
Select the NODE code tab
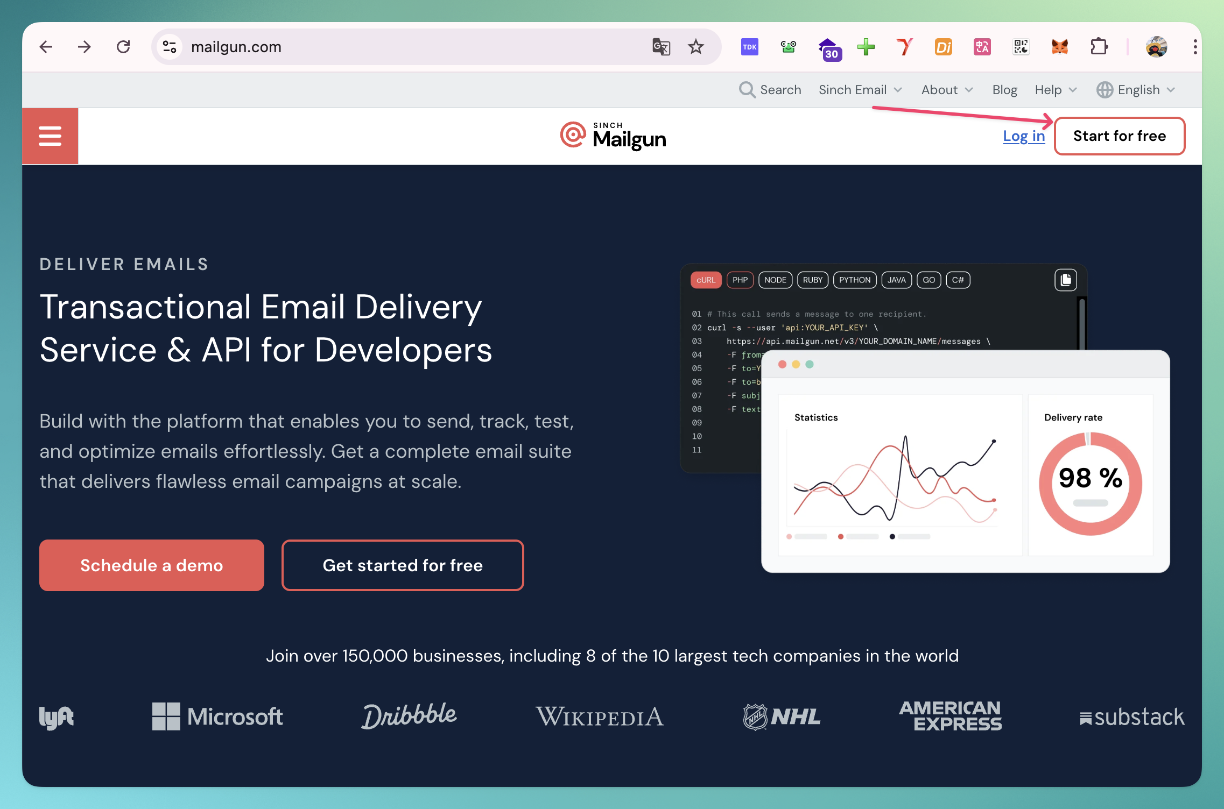tap(775, 280)
